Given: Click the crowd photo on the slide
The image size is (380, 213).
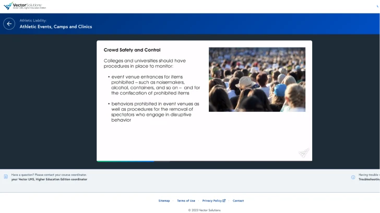Looking at the screenshot, I should tap(257, 79).
